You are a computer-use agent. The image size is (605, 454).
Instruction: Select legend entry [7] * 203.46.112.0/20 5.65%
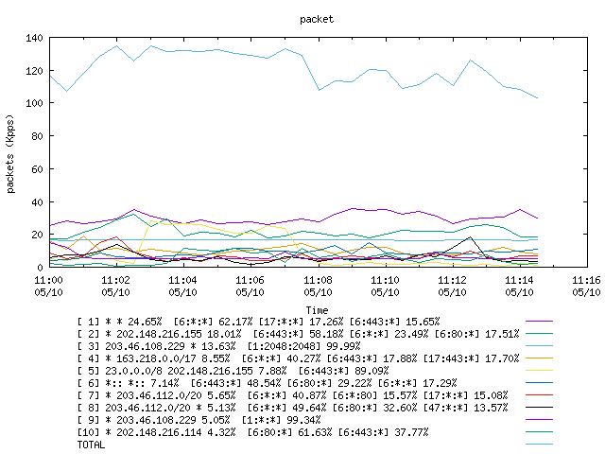coord(292,395)
